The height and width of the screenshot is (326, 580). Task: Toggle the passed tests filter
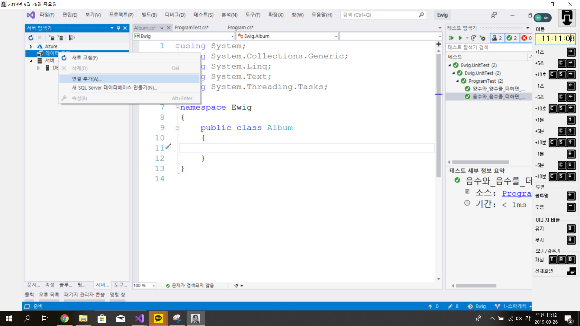(x=512, y=38)
